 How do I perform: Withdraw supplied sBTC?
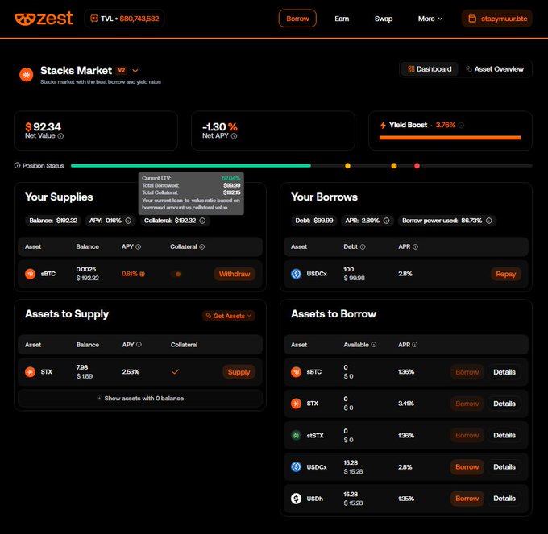235,274
